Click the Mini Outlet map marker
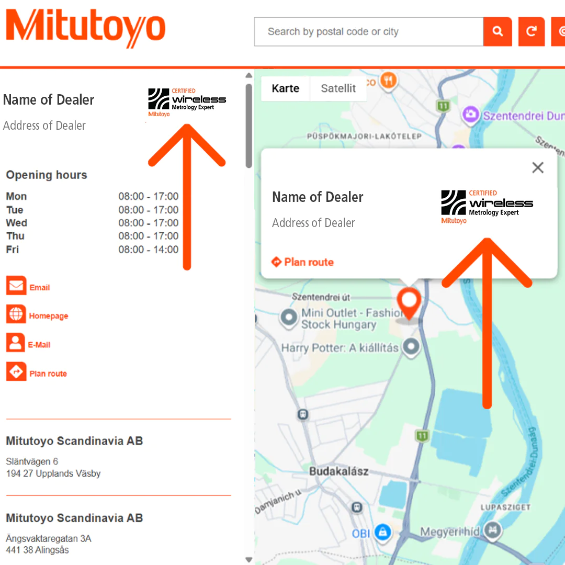The width and height of the screenshot is (565, 565). [288, 317]
